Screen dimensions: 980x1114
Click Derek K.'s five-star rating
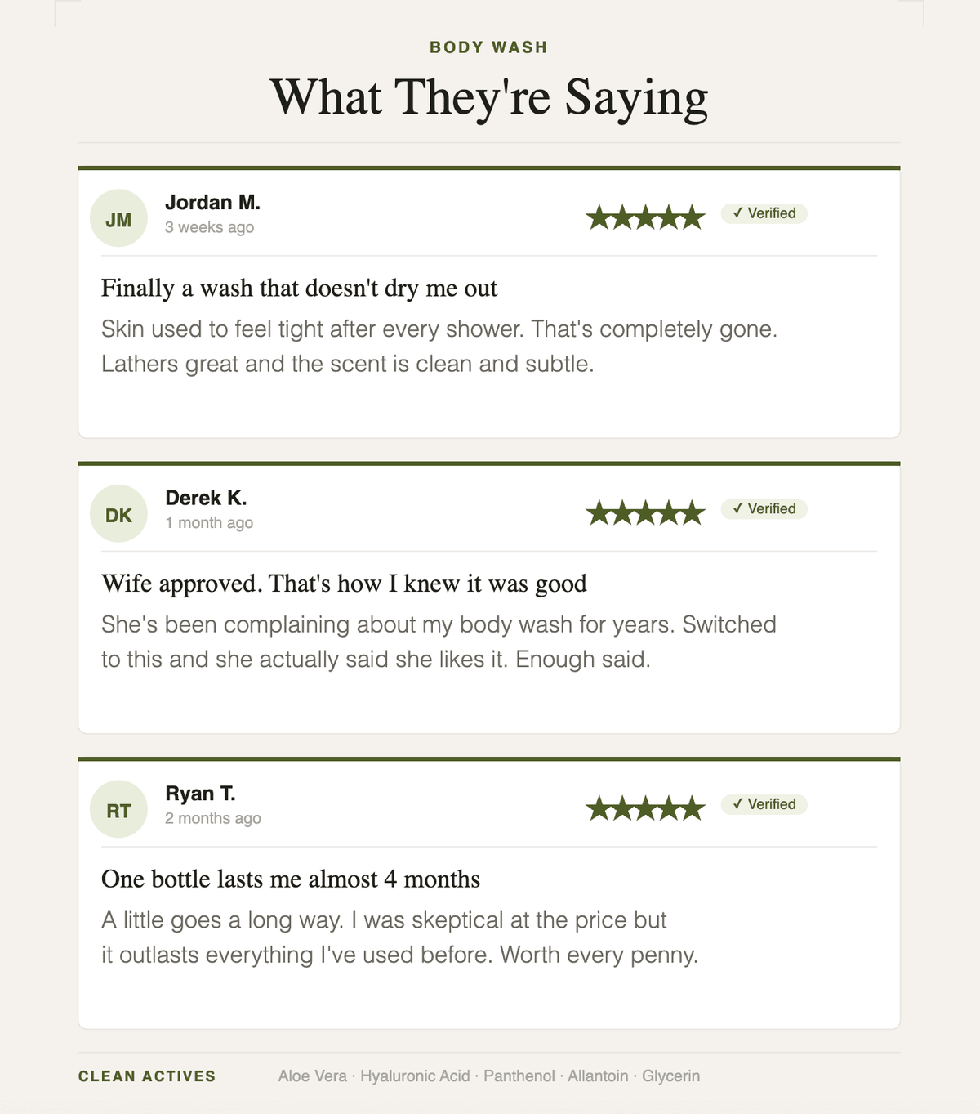tap(645, 513)
